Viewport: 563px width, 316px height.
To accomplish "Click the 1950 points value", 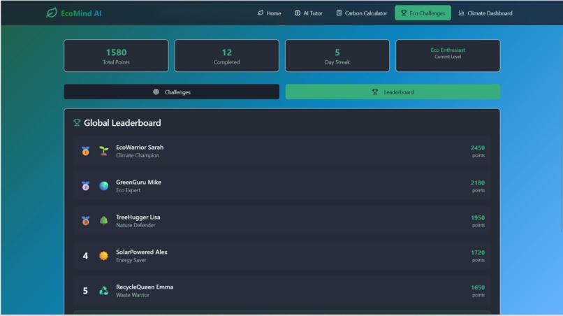I will 478,217.
